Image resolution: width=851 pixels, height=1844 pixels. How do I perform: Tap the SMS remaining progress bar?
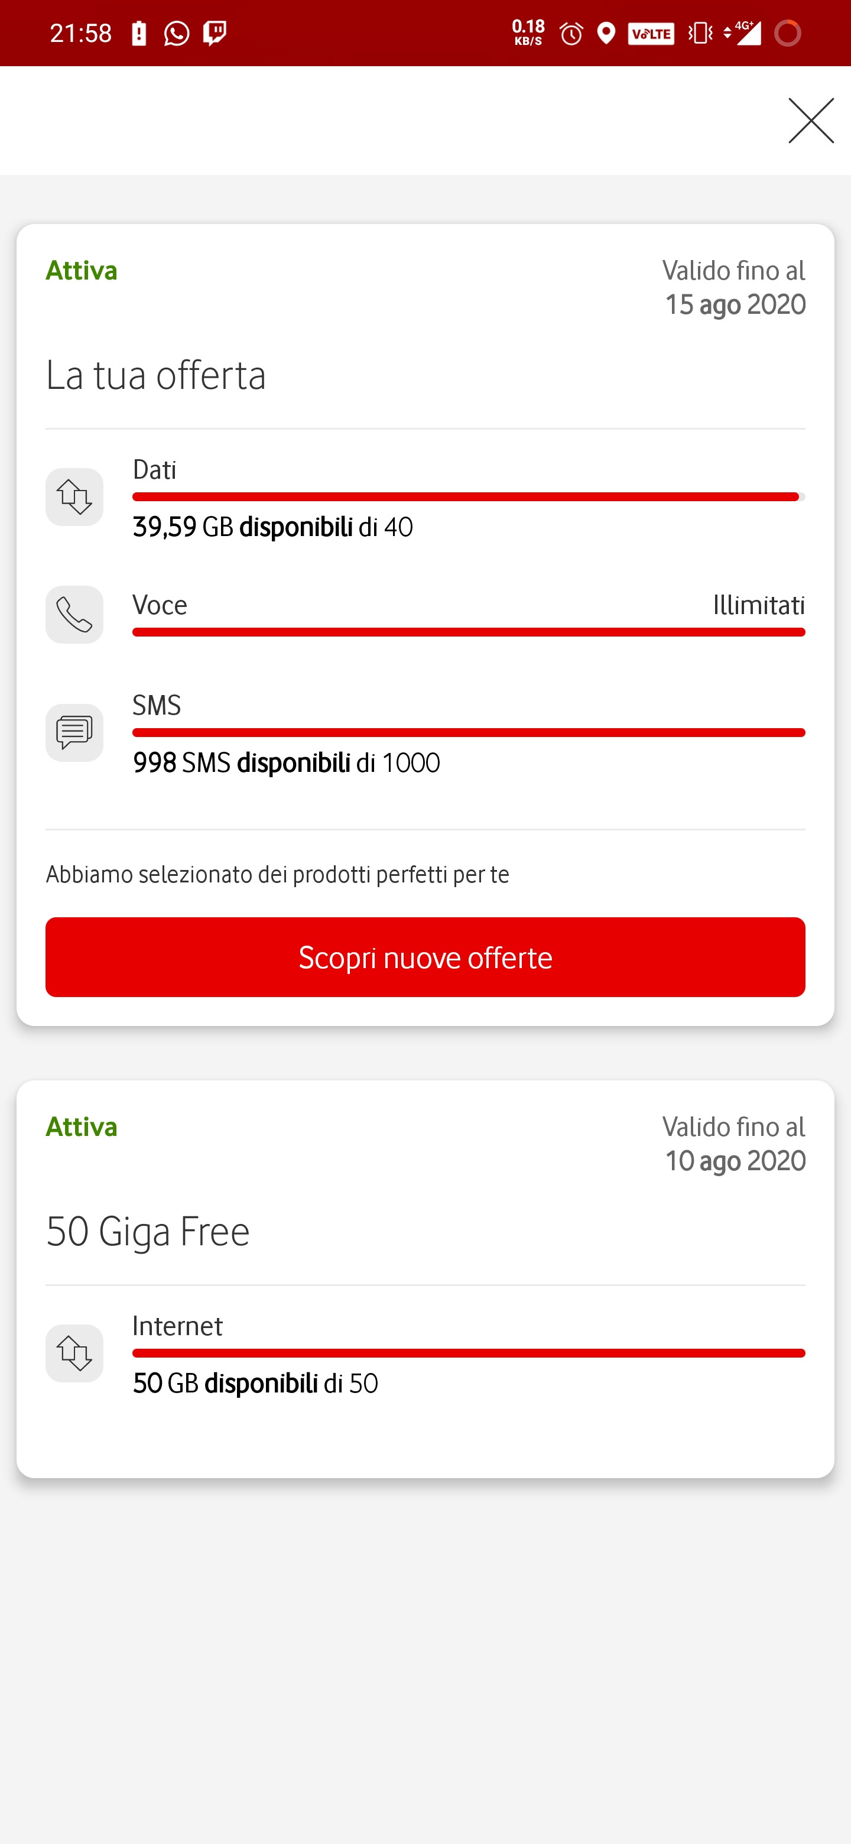pos(468,732)
